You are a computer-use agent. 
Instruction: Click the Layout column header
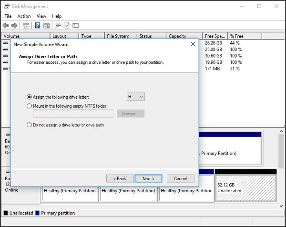tap(64, 36)
